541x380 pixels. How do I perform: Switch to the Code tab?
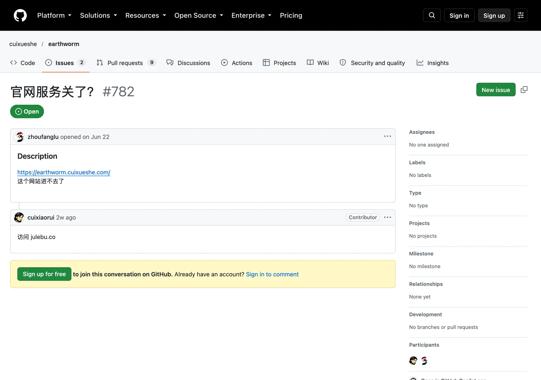click(23, 63)
